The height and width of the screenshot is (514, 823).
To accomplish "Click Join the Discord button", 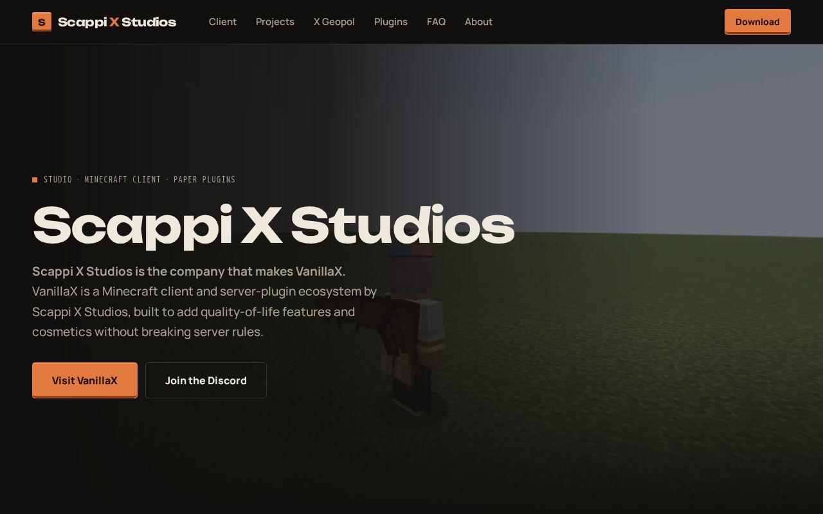I will 206,380.
